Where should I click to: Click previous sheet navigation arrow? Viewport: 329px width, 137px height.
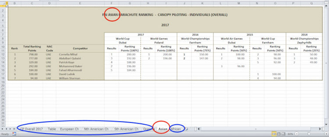pyautogui.click(x=7, y=129)
